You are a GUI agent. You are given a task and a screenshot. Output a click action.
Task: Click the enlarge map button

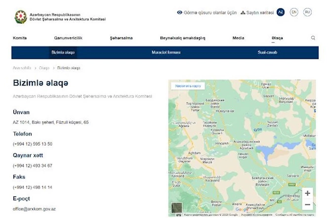tap(188, 86)
